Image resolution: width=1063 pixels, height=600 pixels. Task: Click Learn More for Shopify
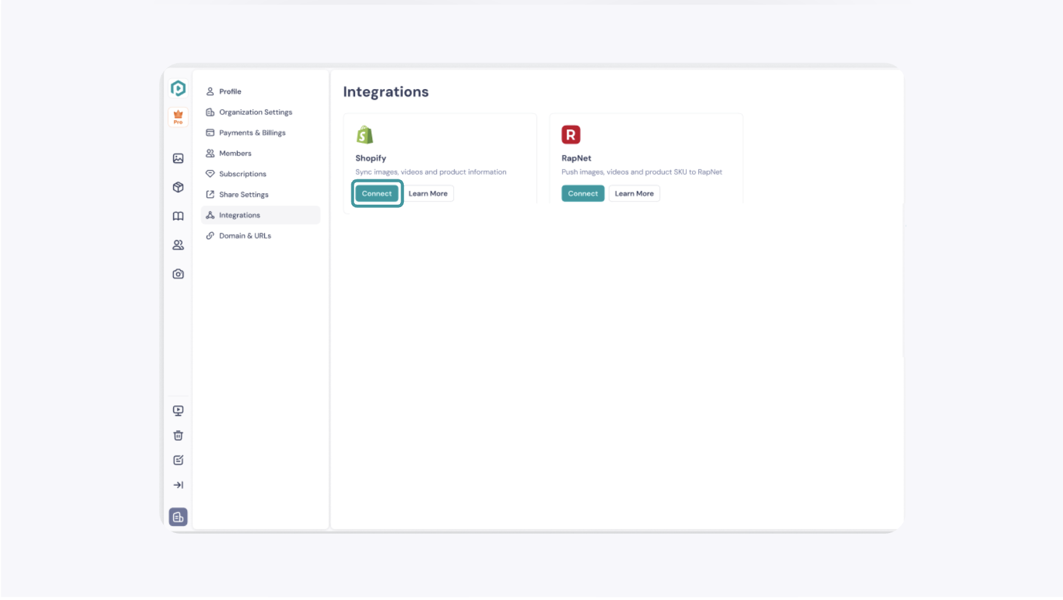click(428, 194)
